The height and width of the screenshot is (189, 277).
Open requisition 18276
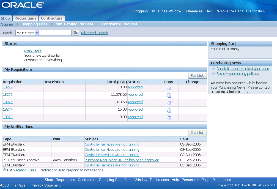pyautogui.click(x=8, y=95)
